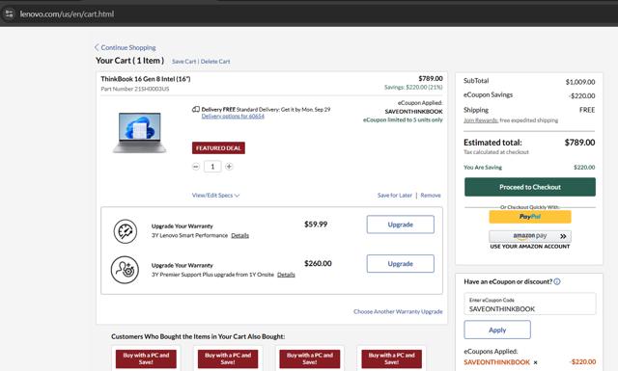The width and height of the screenshot is (618, 371).
Task: Click the SubTotal $1,009.00 amount
Action: [580, 82]
